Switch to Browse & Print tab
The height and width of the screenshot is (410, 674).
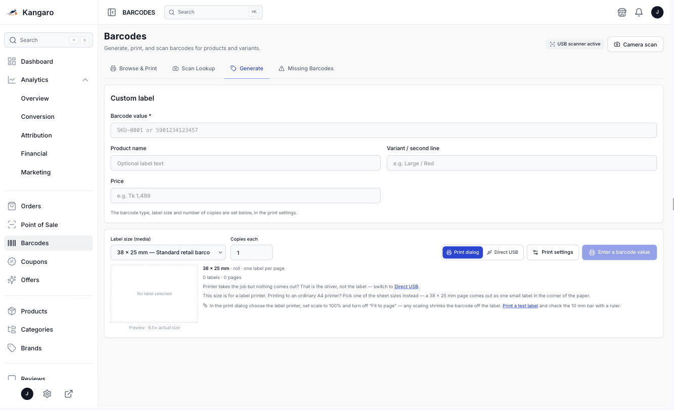coord(133,68)
